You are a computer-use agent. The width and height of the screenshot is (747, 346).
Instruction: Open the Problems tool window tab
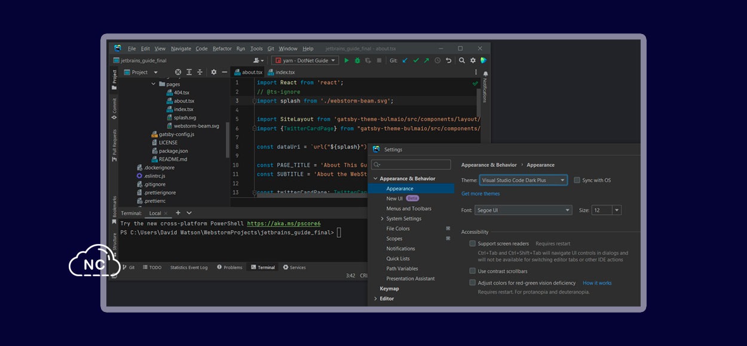pyautogui.click(x=229, y=267)
